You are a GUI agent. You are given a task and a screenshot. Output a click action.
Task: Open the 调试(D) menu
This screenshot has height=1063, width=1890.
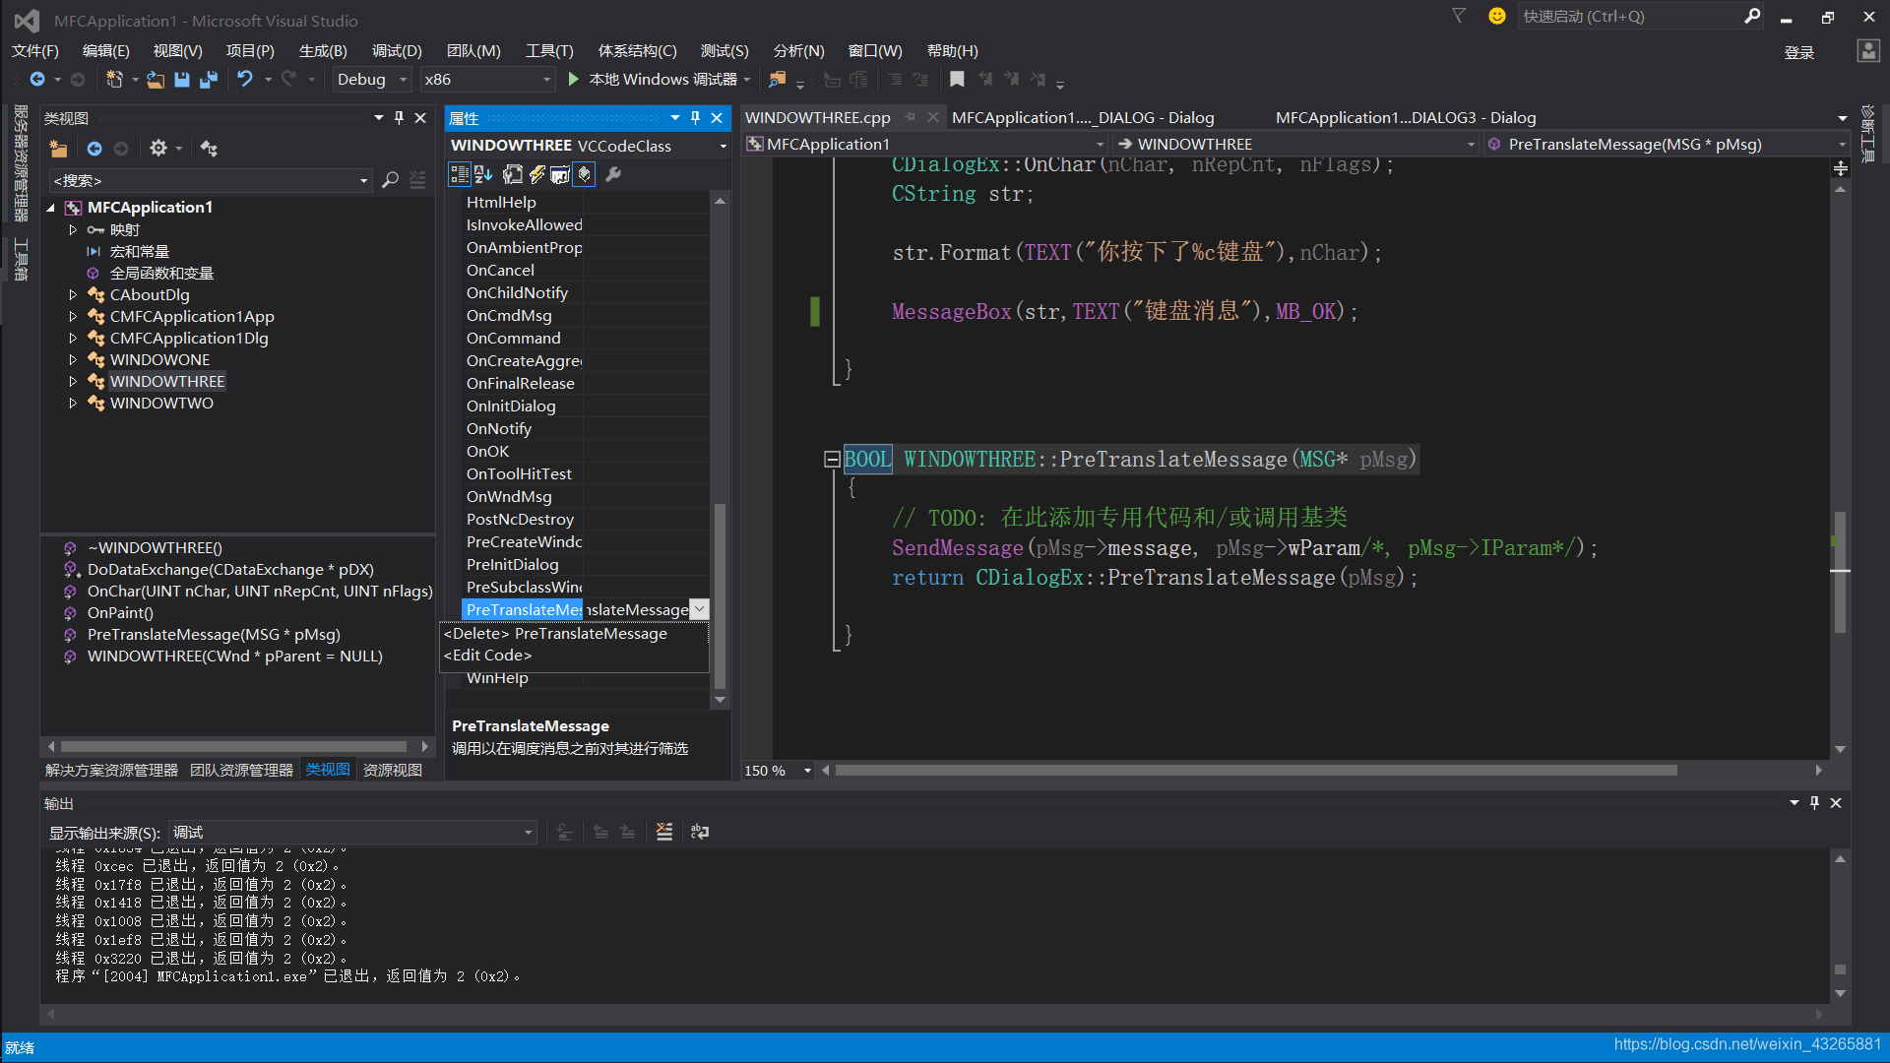(x=397, y=50)
